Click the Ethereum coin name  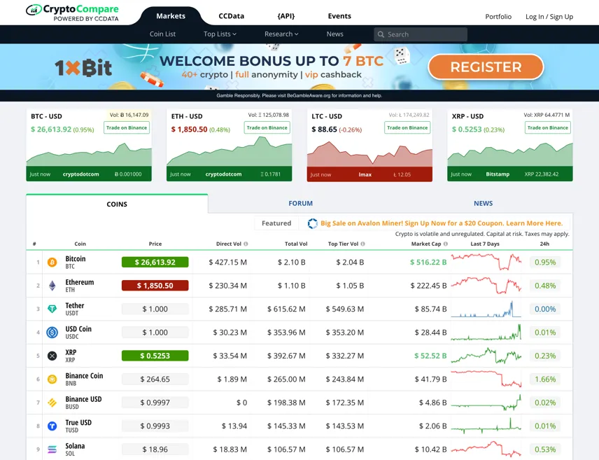[80, 282]
